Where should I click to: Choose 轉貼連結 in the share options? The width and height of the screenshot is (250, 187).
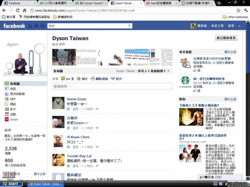coord(100,79)
